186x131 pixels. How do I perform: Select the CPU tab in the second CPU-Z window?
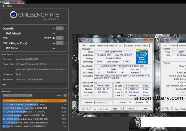click(x=165, y=46)
